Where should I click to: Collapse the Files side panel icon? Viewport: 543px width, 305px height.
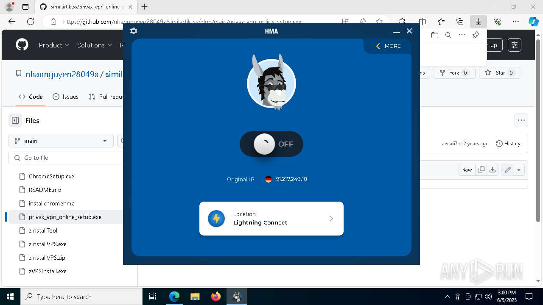tap(15, 120)
